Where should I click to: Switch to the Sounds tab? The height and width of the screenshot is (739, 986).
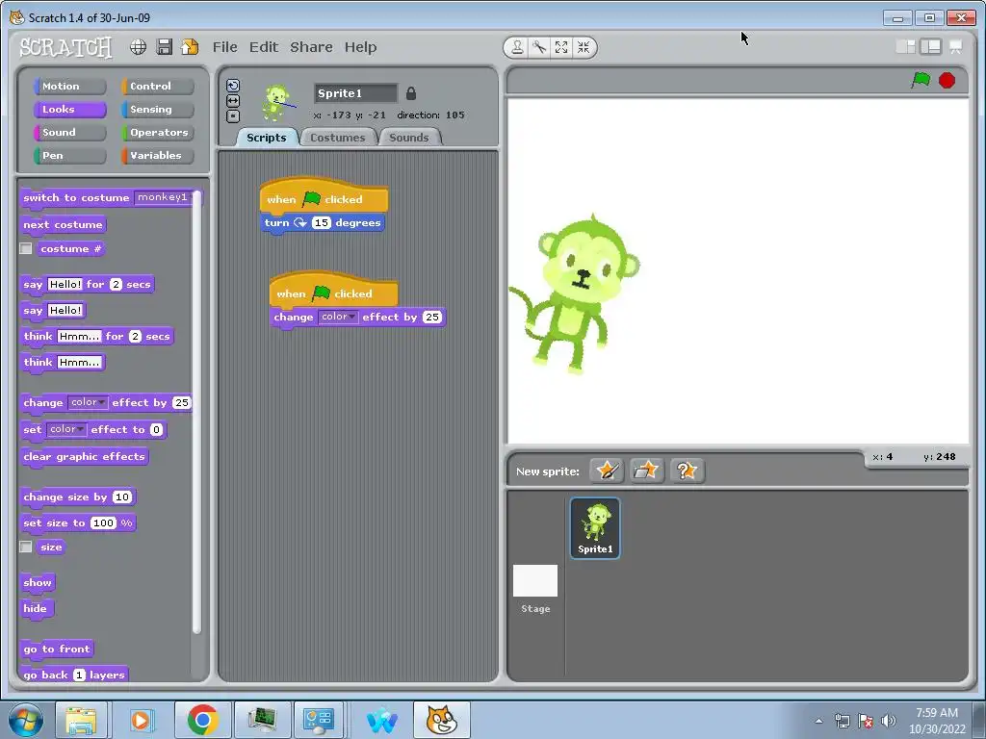pyautogui.click(x=409, y=137)
